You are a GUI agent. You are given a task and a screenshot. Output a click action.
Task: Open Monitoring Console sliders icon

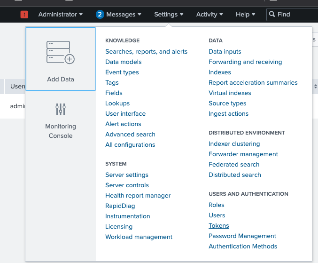pyautogui.click(x=61, y=109)
